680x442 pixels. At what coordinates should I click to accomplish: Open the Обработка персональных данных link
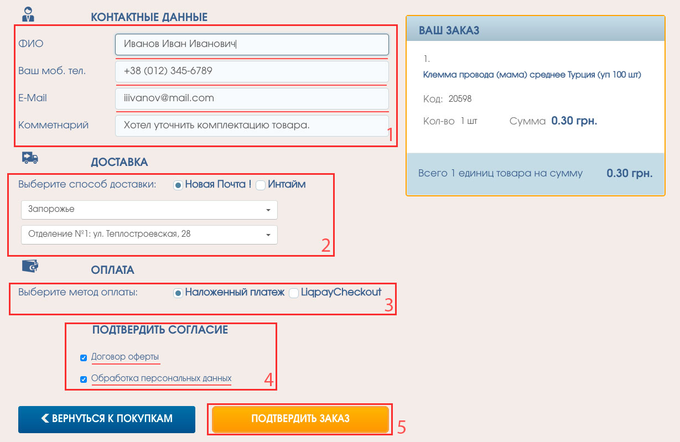162,379
